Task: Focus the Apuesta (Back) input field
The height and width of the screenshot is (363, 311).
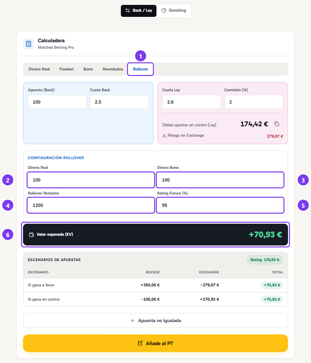Action: [57, 102]
